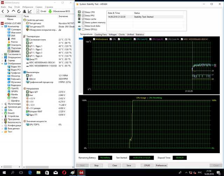The height and width of the screenshot is (176, 224).
Task: Go back with the AIDA64 back arrow
Action: (3, 11)
